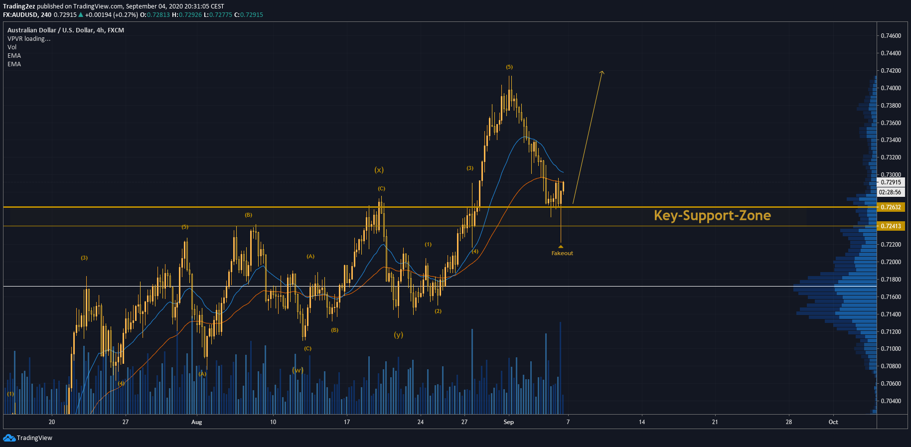Select the second EMA indicator label
The height and width of the screenshot is (447, 911).
click(14, 64)
